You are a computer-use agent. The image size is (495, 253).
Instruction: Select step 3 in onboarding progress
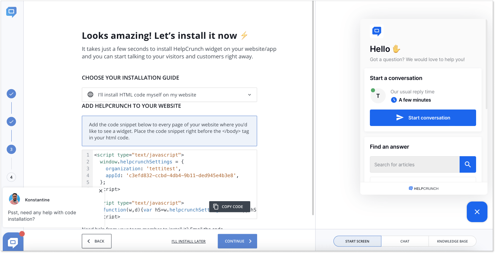pyautogui.click(x=11, y=149)
